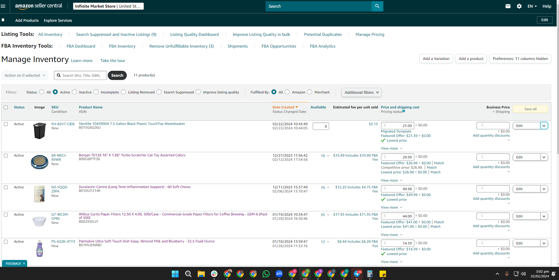Viewport: 559px width, 280px height.
Task: Open the FBA Dashboard tool
Action: (x=81, y=46)
